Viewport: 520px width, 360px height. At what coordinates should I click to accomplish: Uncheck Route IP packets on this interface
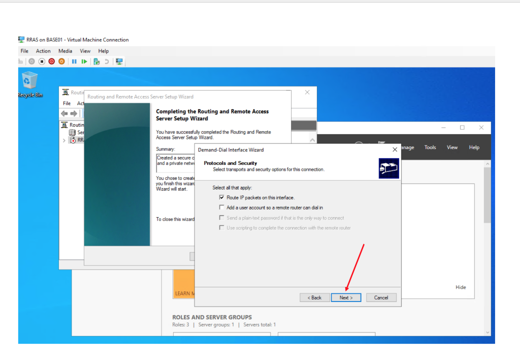[x=221, y=197]
